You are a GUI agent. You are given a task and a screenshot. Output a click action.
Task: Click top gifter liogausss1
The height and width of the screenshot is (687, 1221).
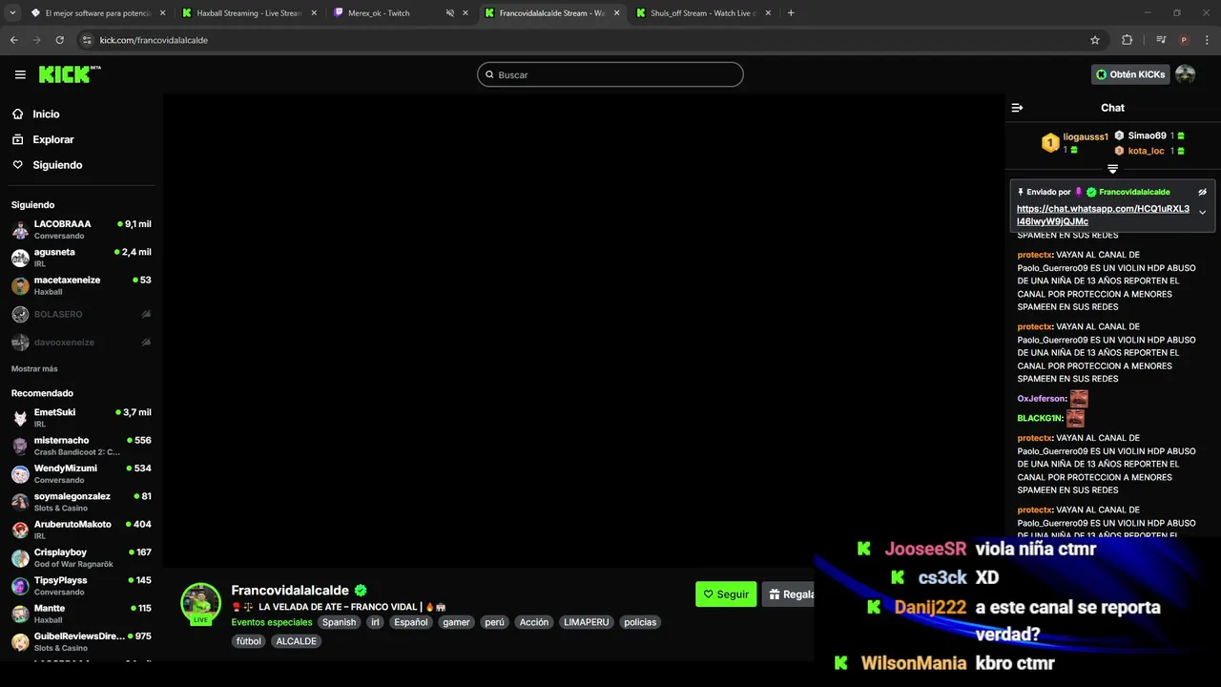point(1086,136)
